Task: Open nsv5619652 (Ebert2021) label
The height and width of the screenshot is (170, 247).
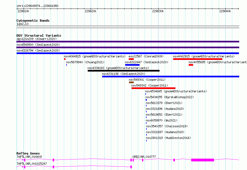Action: tap(164, 115)
